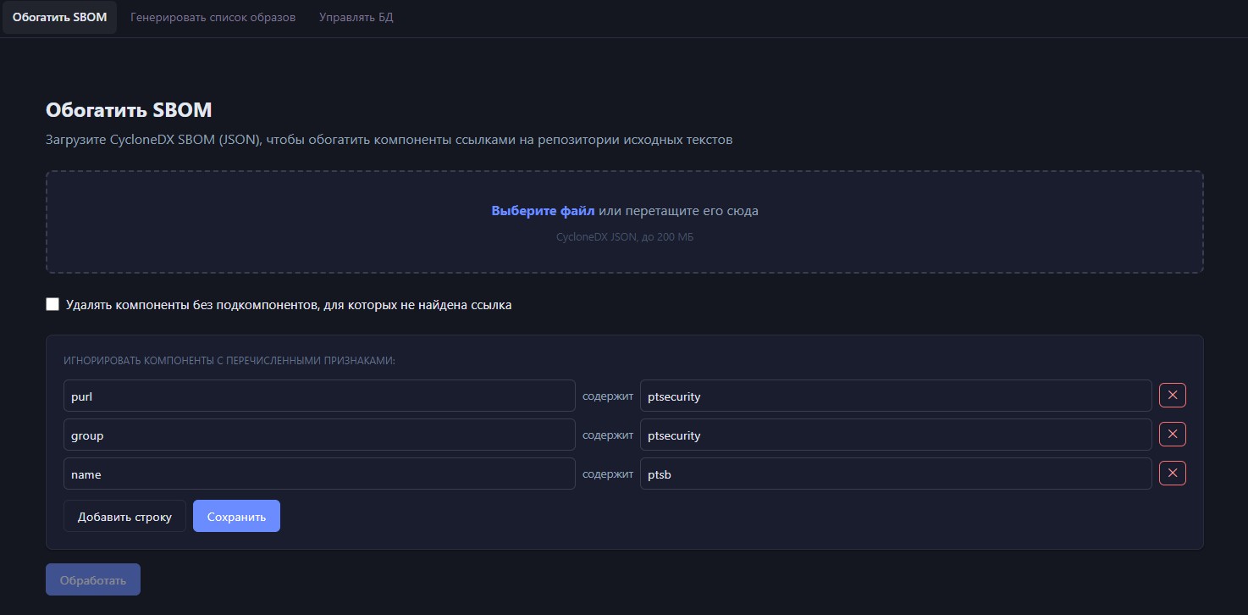The height and width of the screenshot is (615, 1248).
Task: Focus the name attribute input field
Action: [x=319, y=474]
